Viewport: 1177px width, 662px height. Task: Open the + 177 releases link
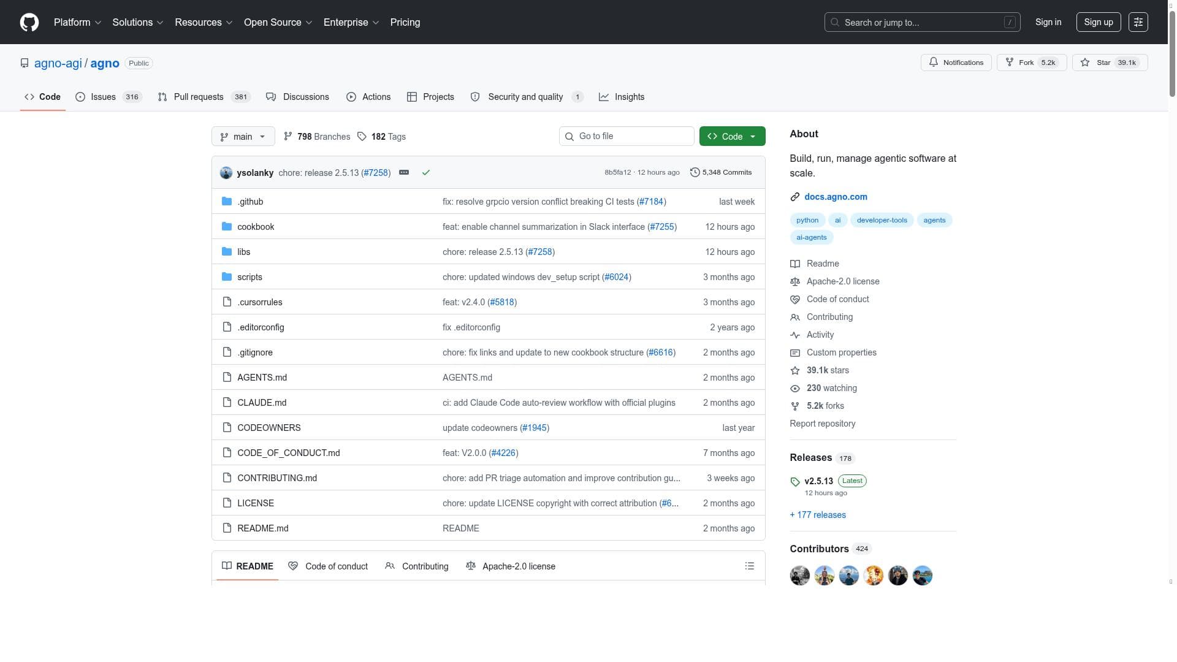tap(818, 515)
